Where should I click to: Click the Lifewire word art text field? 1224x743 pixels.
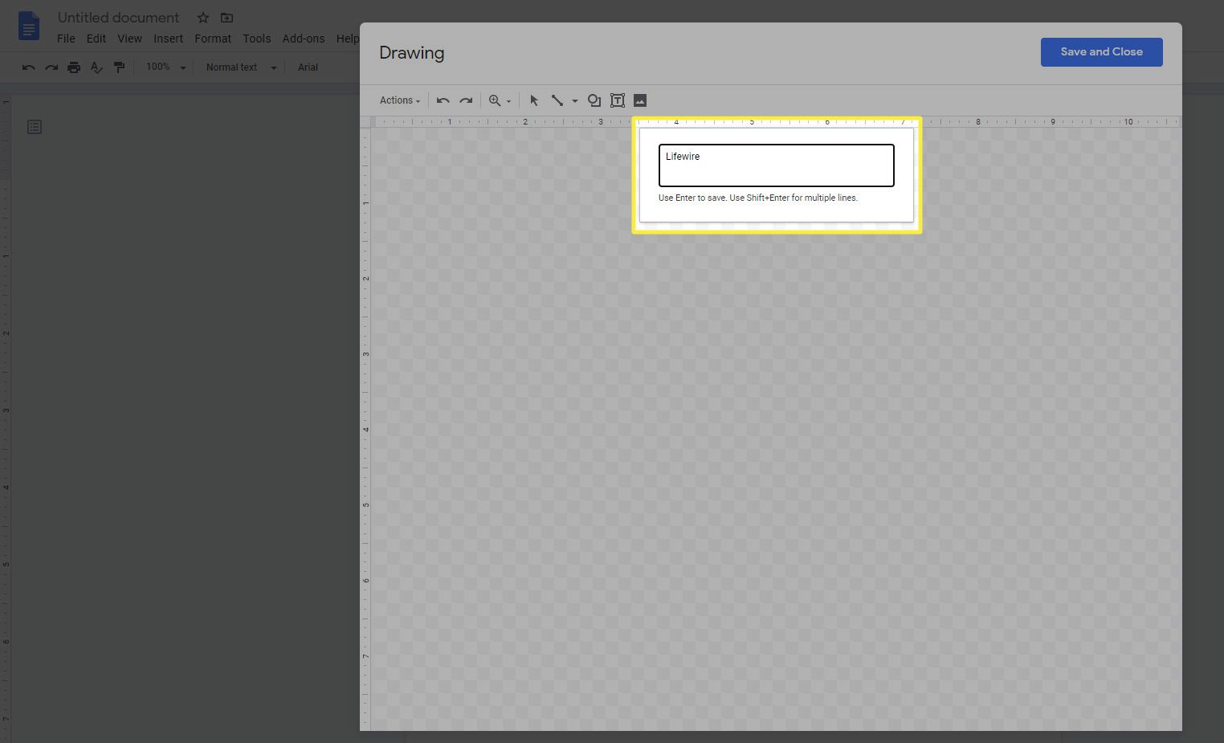776,165
